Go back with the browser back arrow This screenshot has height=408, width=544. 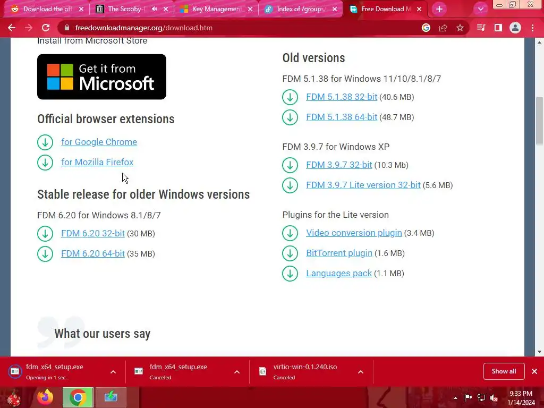coord(12,28)
